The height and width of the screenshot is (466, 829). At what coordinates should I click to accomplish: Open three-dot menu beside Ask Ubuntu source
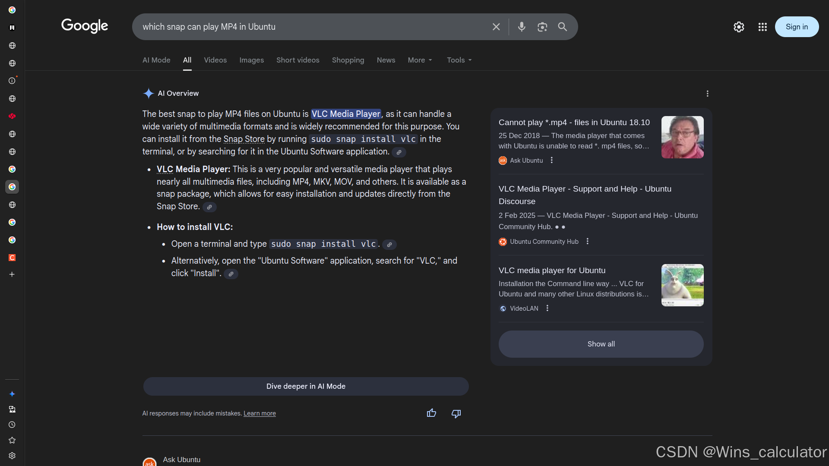[x=551, y=160]
